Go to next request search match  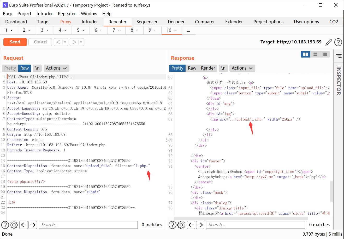33,225
